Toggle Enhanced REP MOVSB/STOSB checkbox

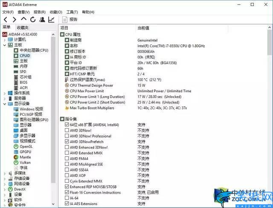click(67, 187)
